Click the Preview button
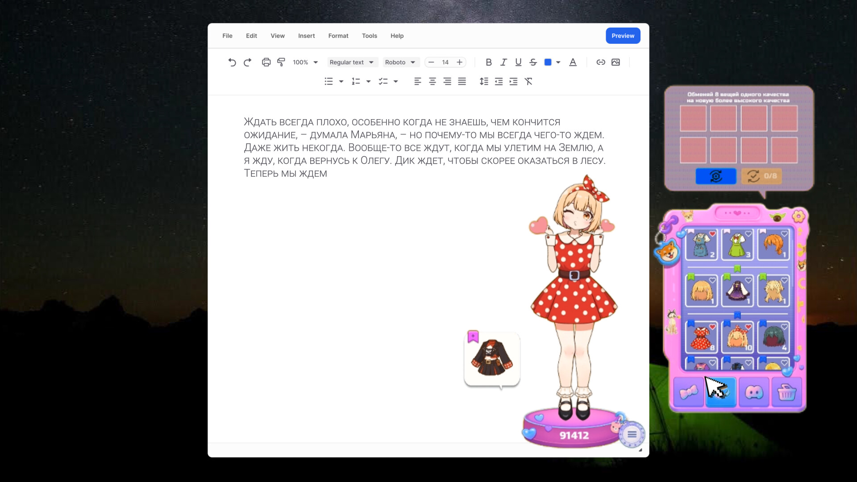This screenshot has width=857, height=482. pyautogui.click(x=623, y=36)
